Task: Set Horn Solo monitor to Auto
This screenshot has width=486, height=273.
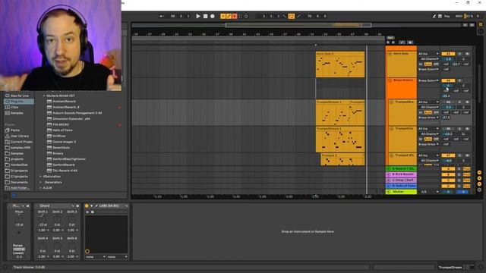Action: [x=428, y=64]
